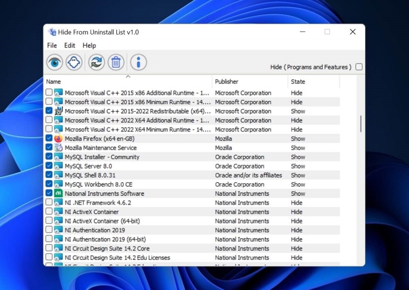Click the Publisher column header

[x=227, y=82]
